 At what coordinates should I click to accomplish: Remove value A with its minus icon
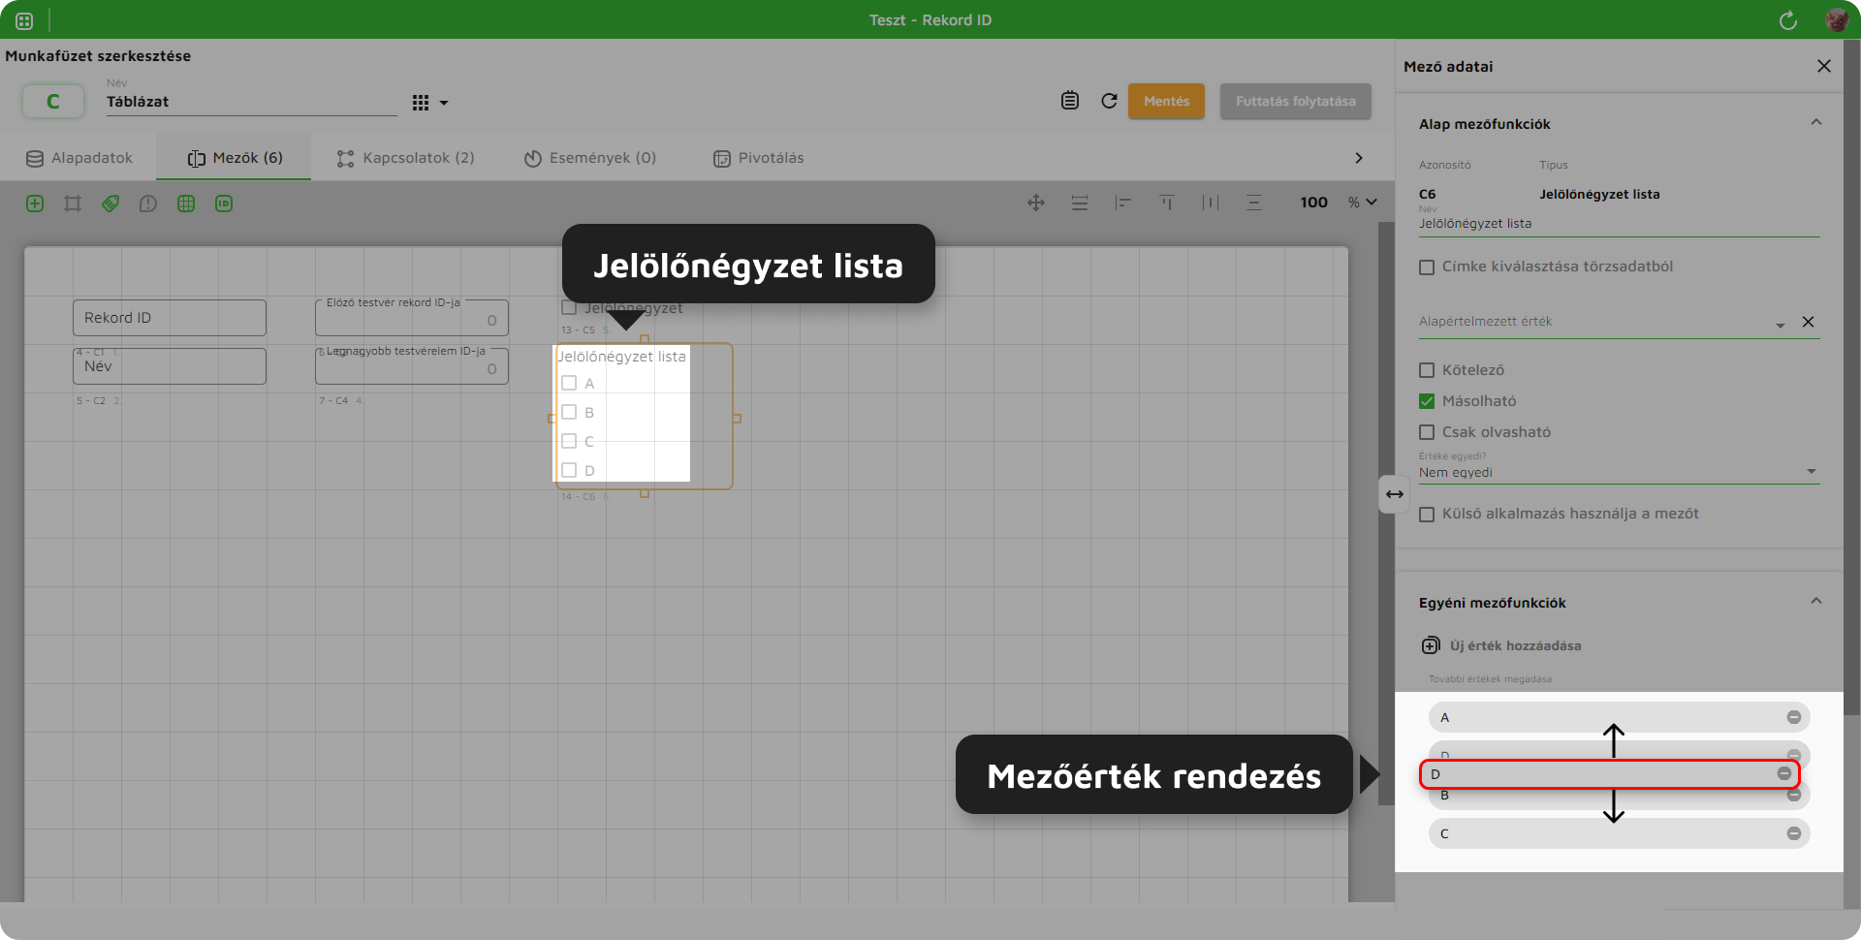pyautogui.click(x=1794, y=717)
